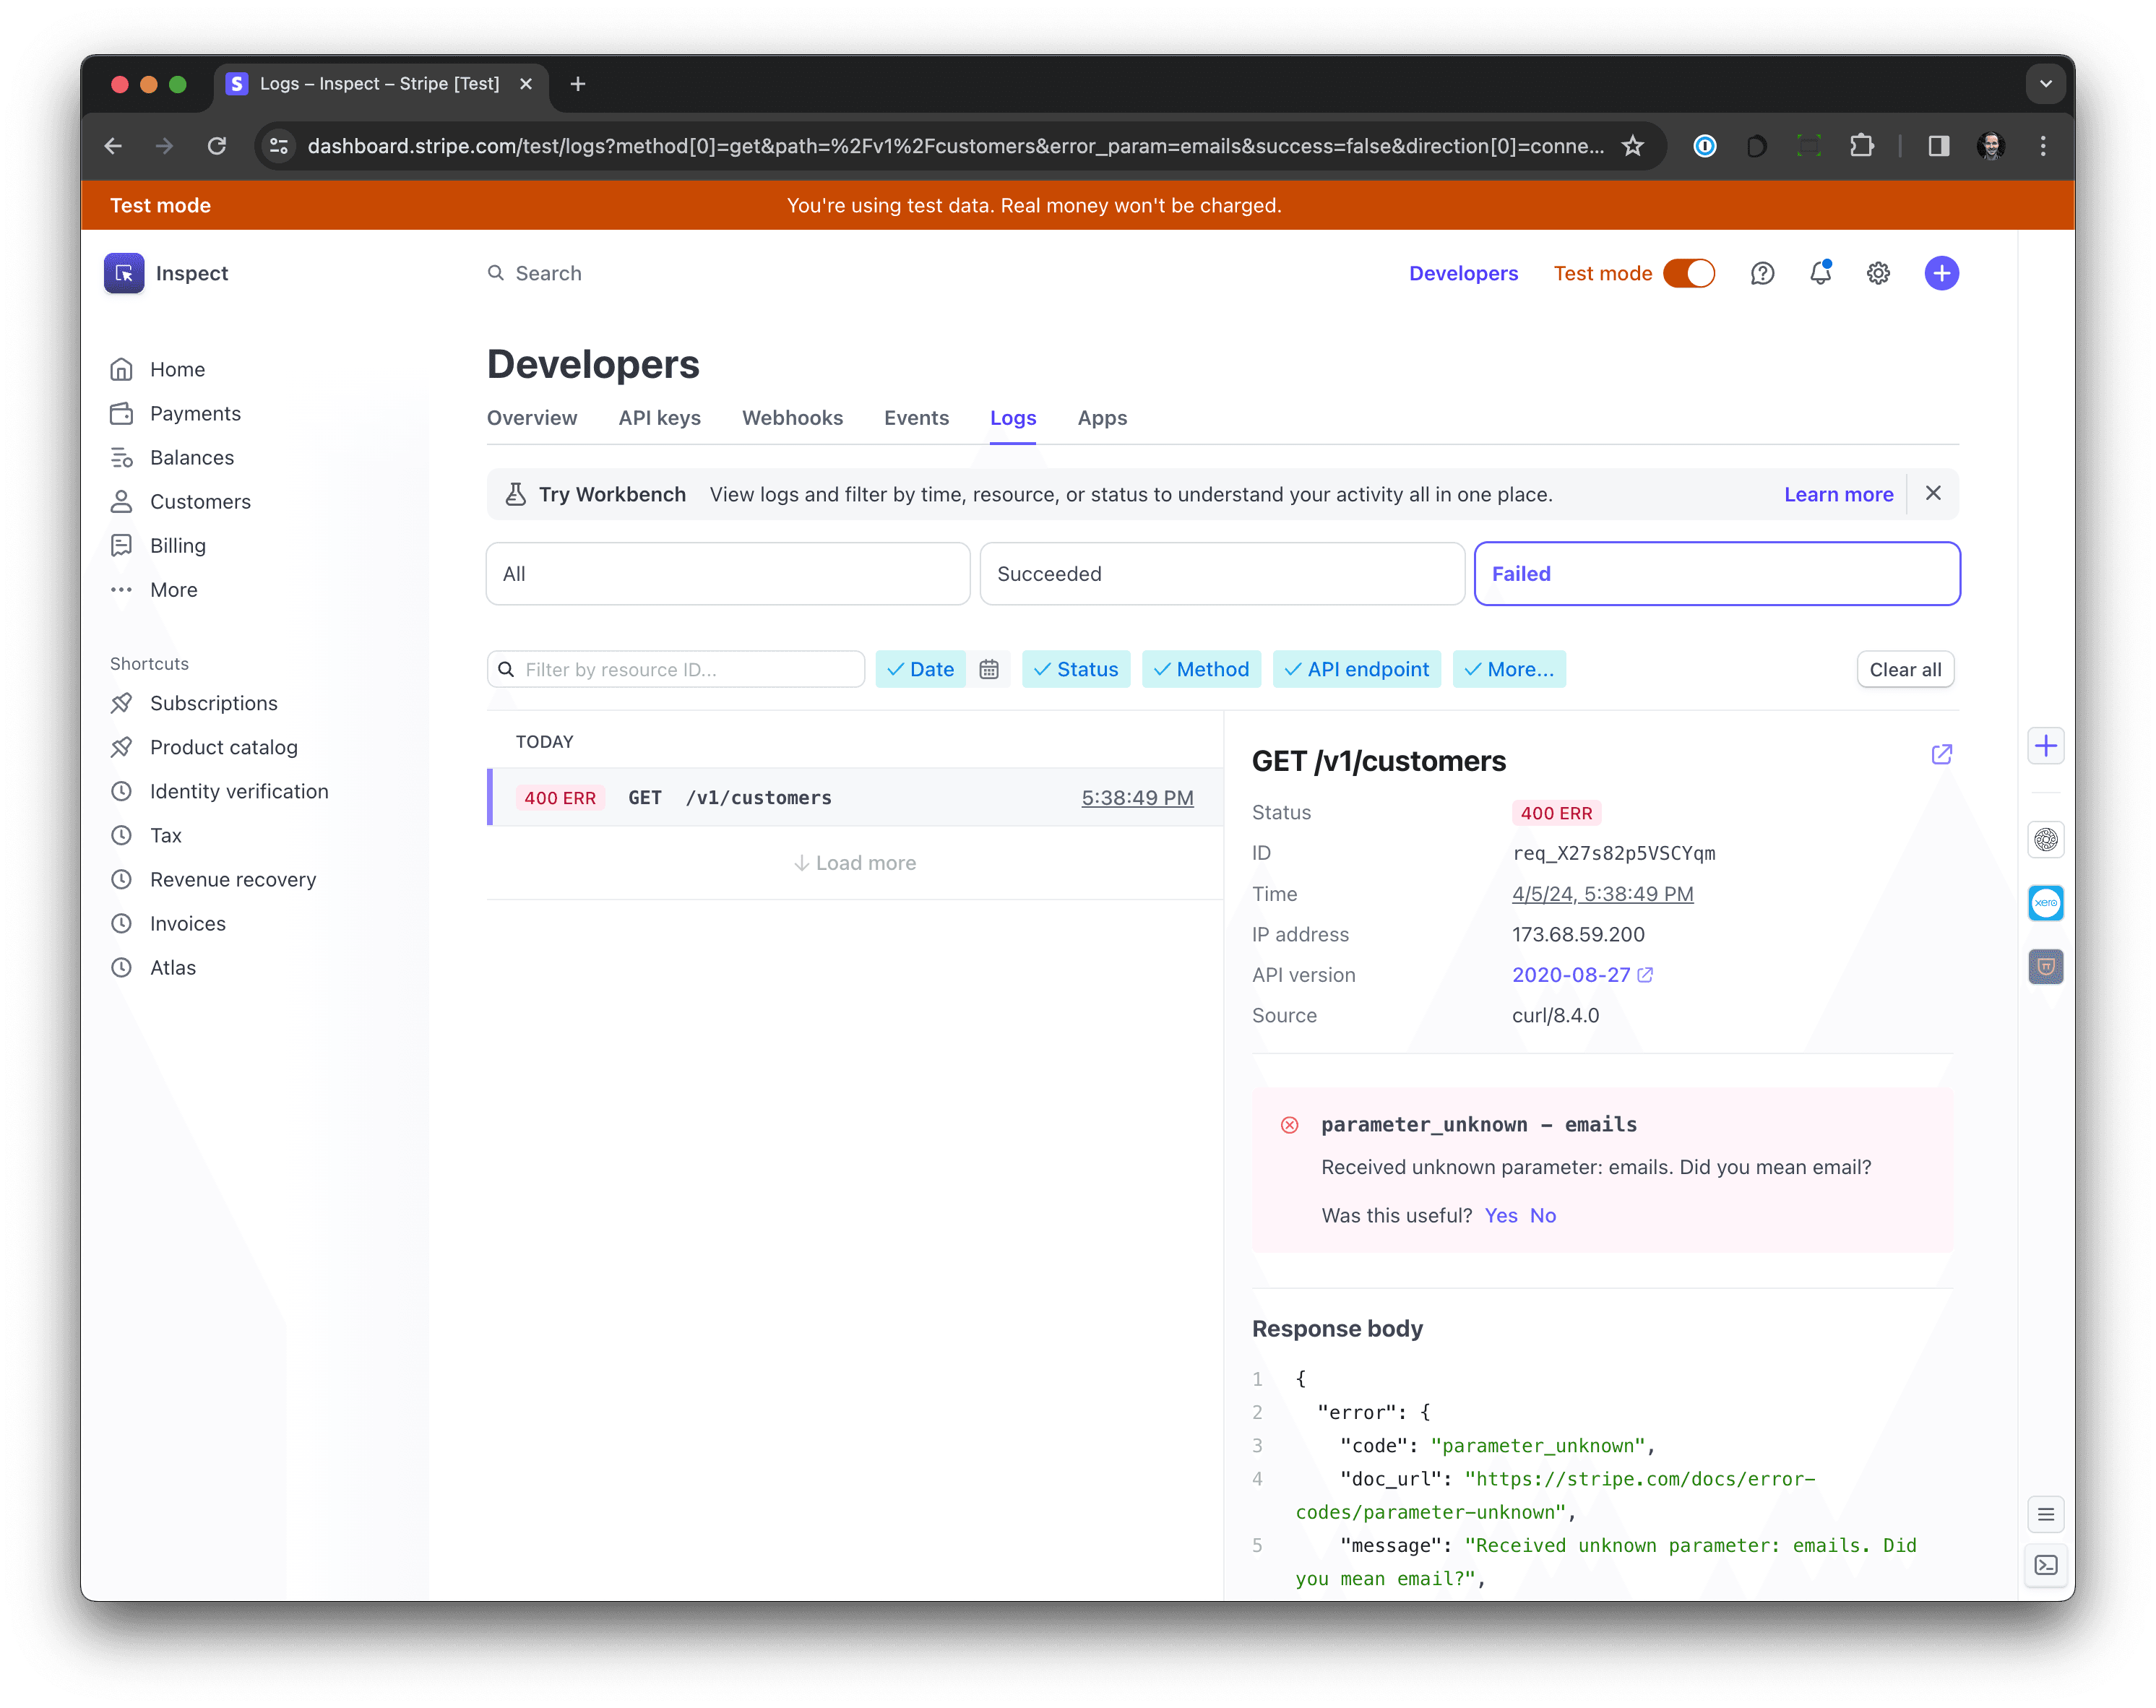This screenshot has width=2156, height=1708.
Task: Open the settings gear icon
Action: pyautogui.click(x=1878, y=273)
